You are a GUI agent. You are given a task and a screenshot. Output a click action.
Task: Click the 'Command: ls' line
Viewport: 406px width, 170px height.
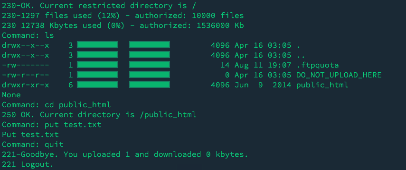(28, 35)
